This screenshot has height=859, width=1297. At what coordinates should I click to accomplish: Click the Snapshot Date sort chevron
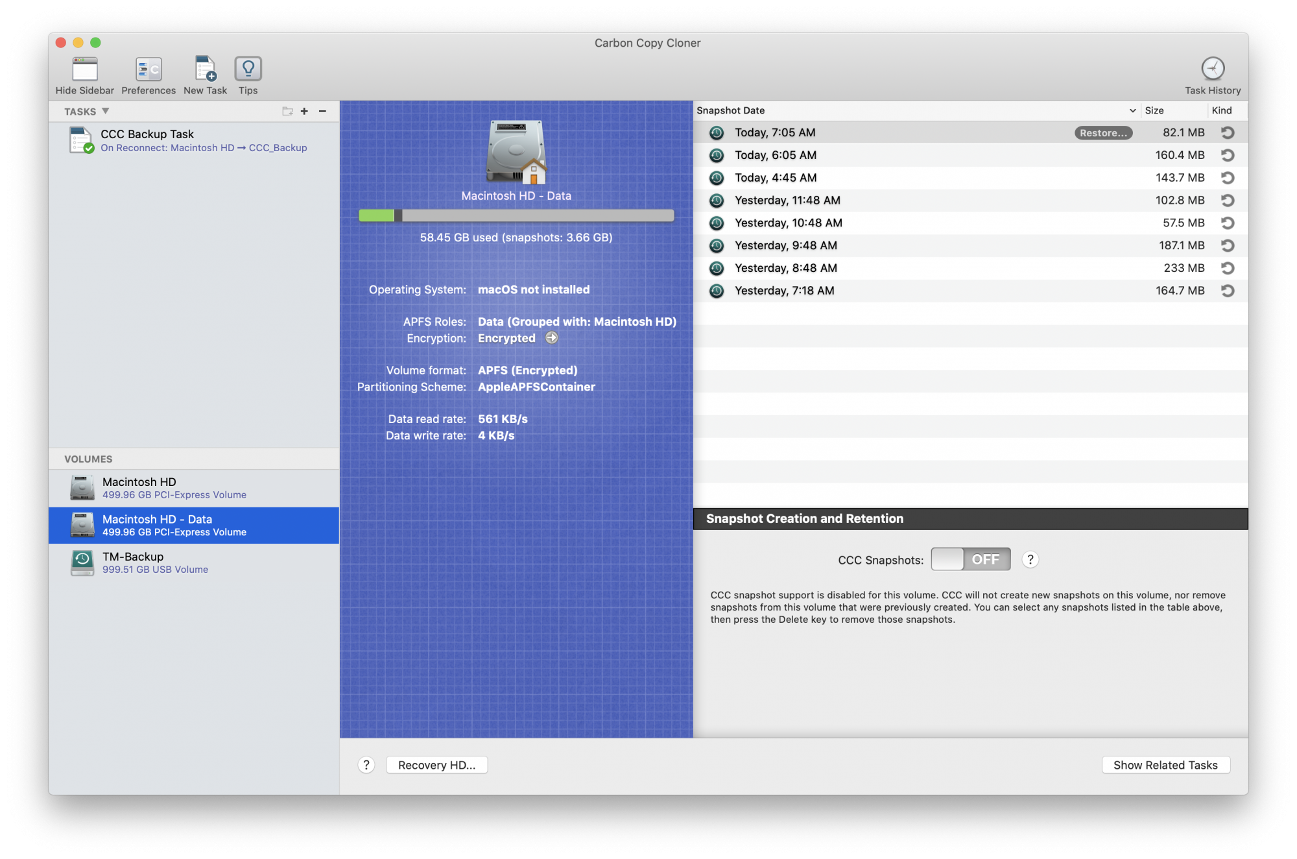tap(1132, 111)
